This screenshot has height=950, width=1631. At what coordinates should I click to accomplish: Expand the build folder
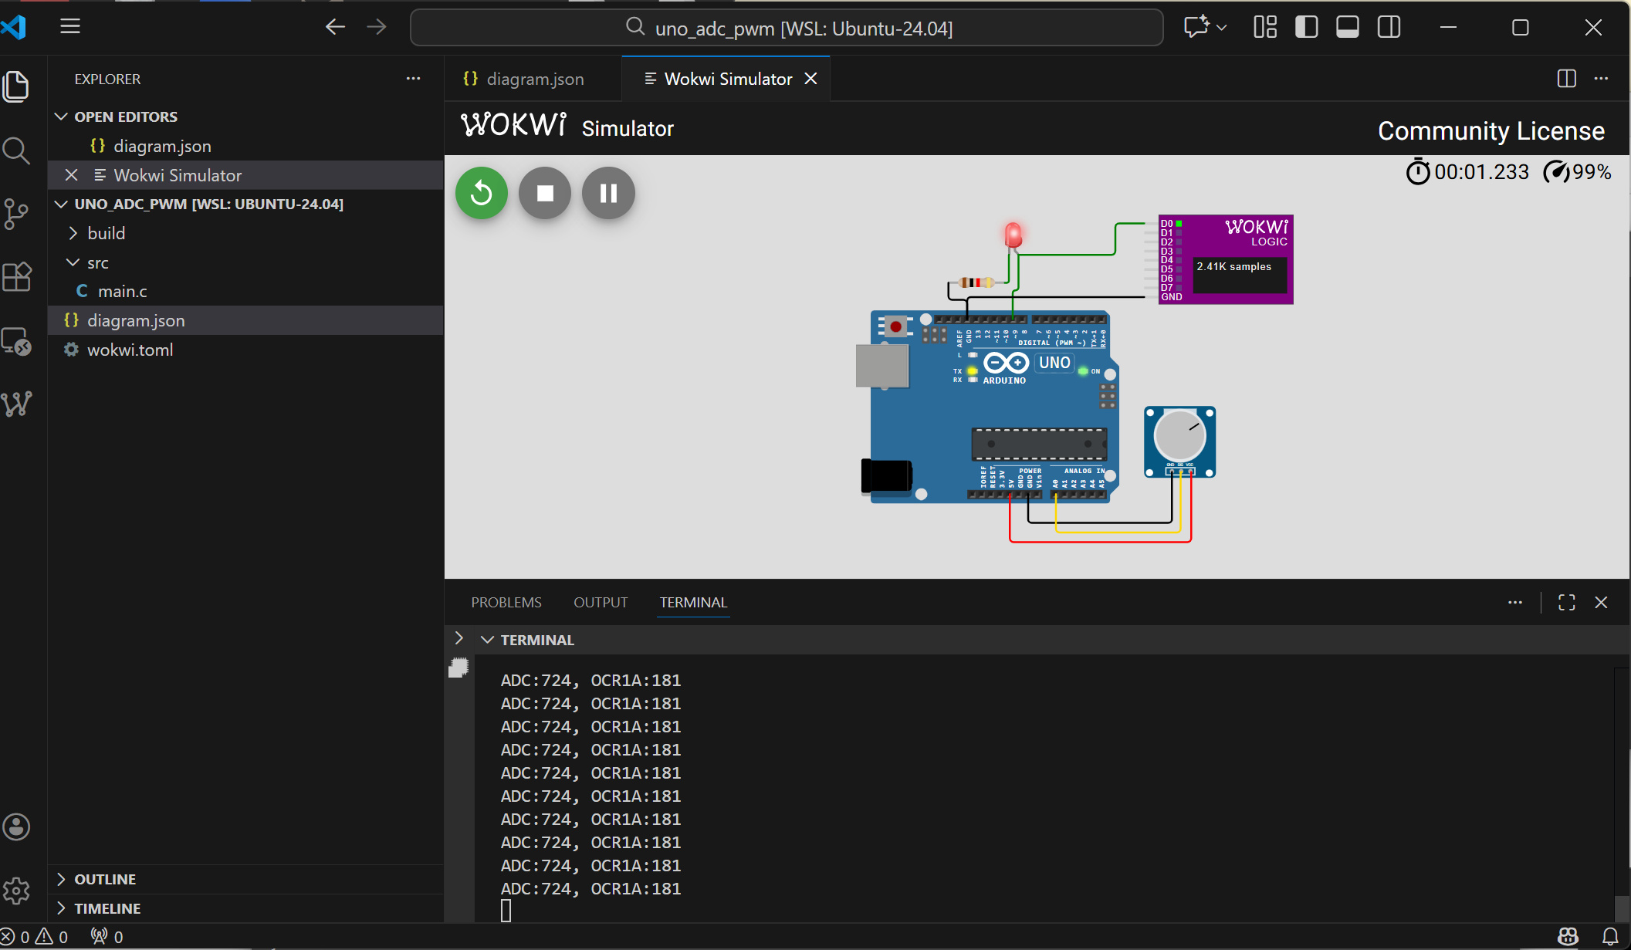pos(106,233)
